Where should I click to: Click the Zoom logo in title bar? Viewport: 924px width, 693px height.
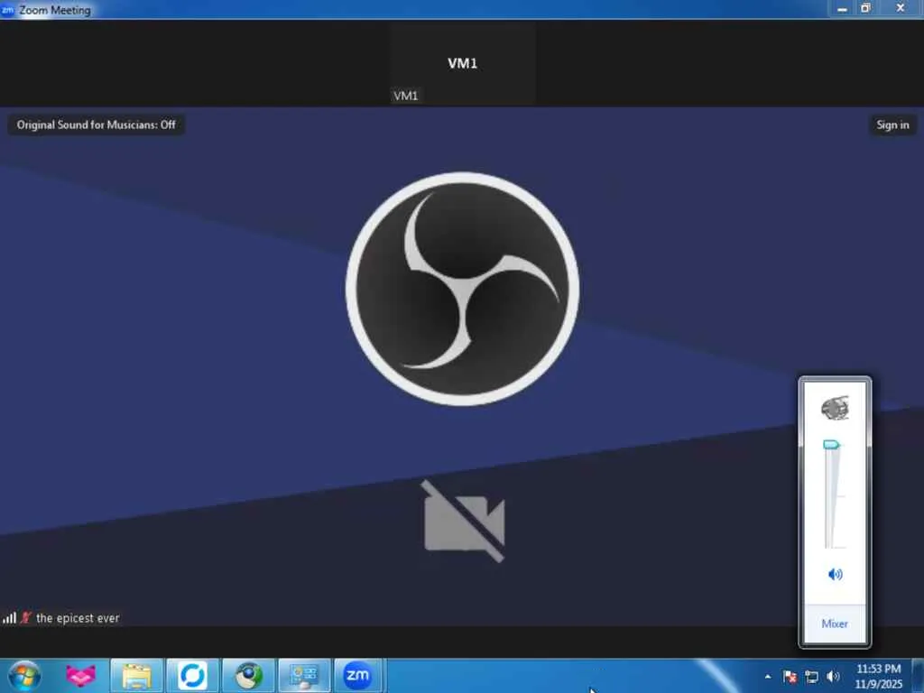(x=7, y=9)
